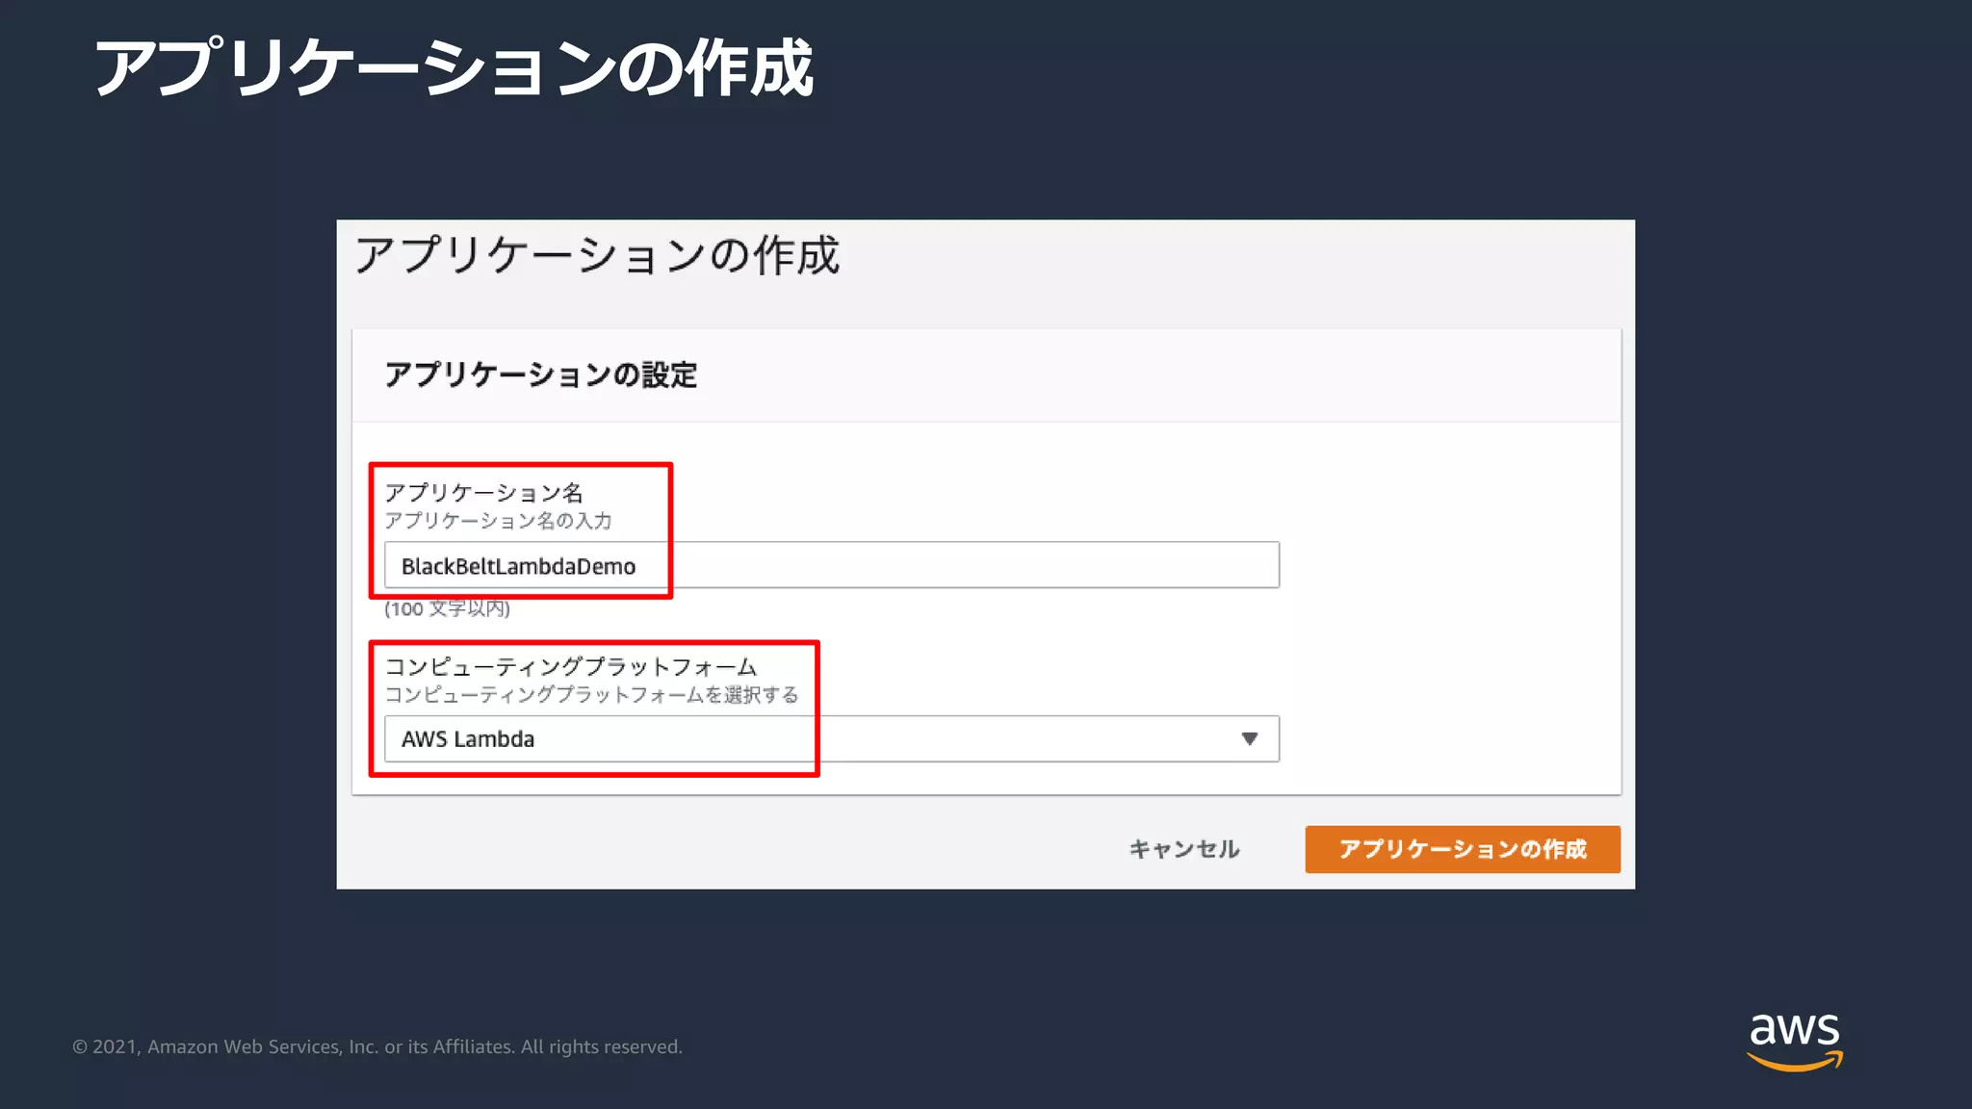Screen dimensions: 1972x1109
Task: Click the コンピューティングプラットフォーム label
Action: 571,666
